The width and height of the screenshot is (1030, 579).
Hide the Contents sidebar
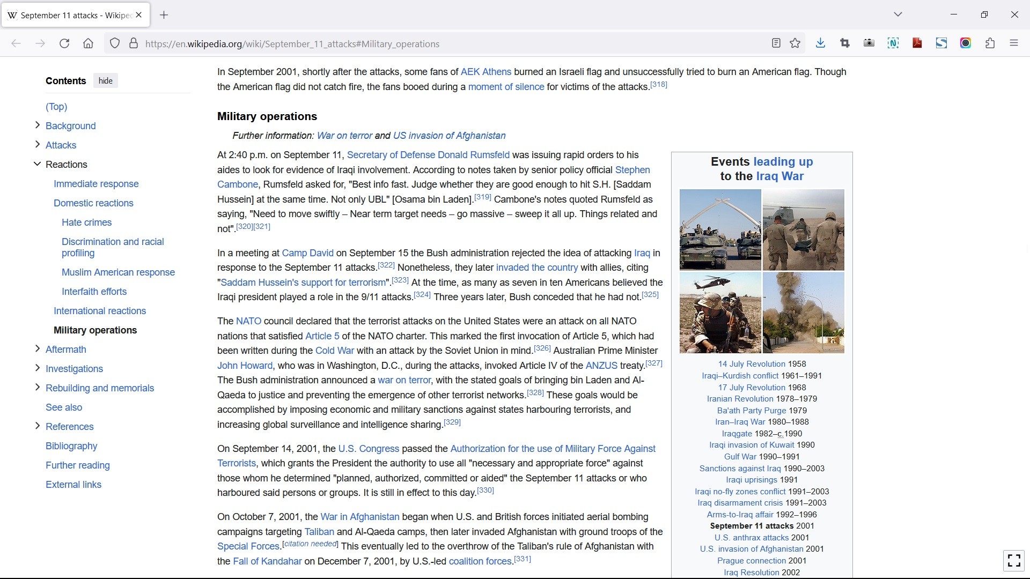point(105,81)
